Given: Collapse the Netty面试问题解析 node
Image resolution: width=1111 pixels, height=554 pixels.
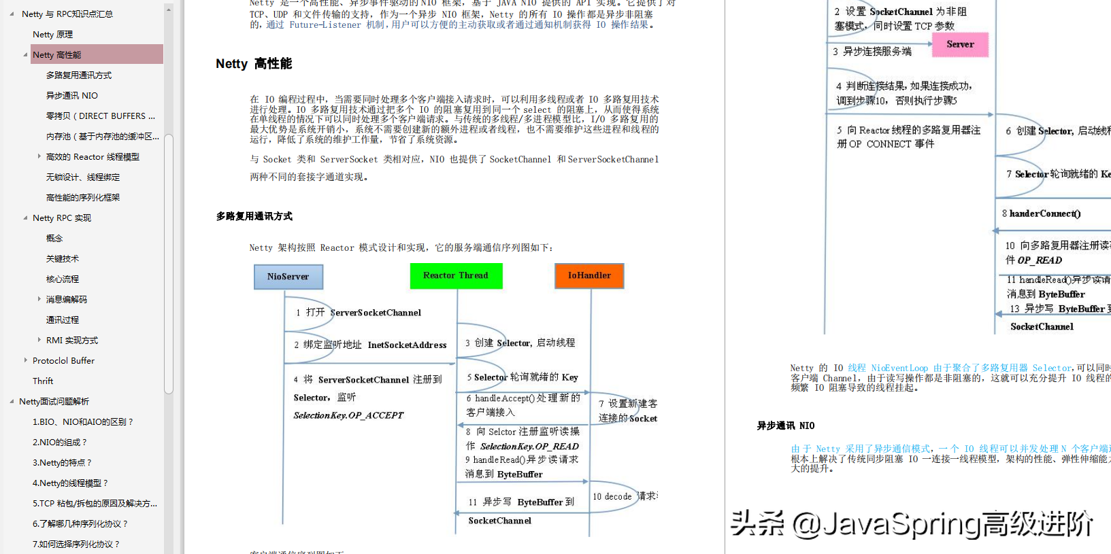Looking at the screenshot, I should coord(12,401).
